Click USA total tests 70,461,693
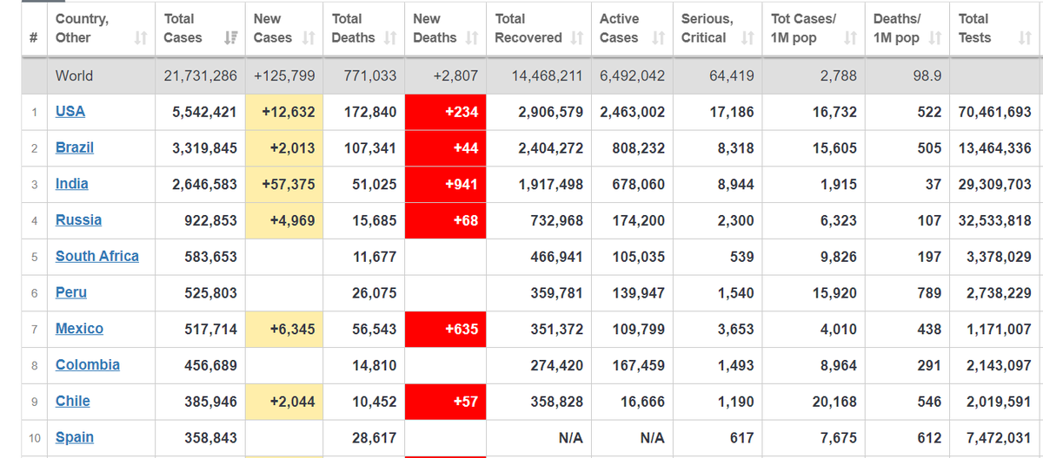The width and height of the screenshot is (1043, 458). tap(995, 112)
